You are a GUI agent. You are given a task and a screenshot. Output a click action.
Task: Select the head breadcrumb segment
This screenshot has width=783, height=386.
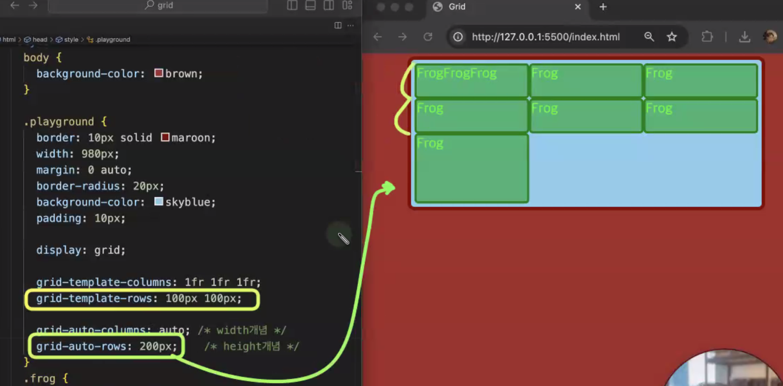coord(36,40)
